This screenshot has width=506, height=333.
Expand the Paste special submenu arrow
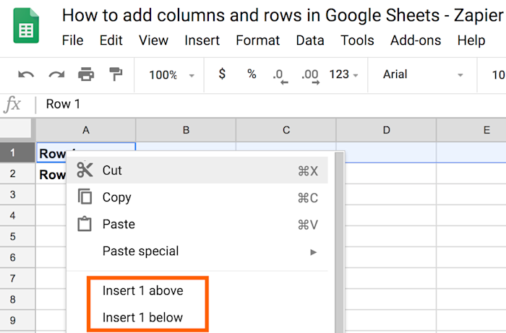pos(313,252)
